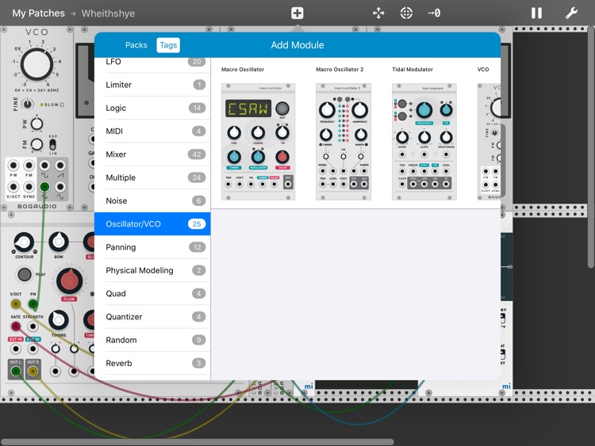The width and height of the screenshot is (595, 446).
Task: Open the Quantizer tag row
Action: (x=152, y=317)
